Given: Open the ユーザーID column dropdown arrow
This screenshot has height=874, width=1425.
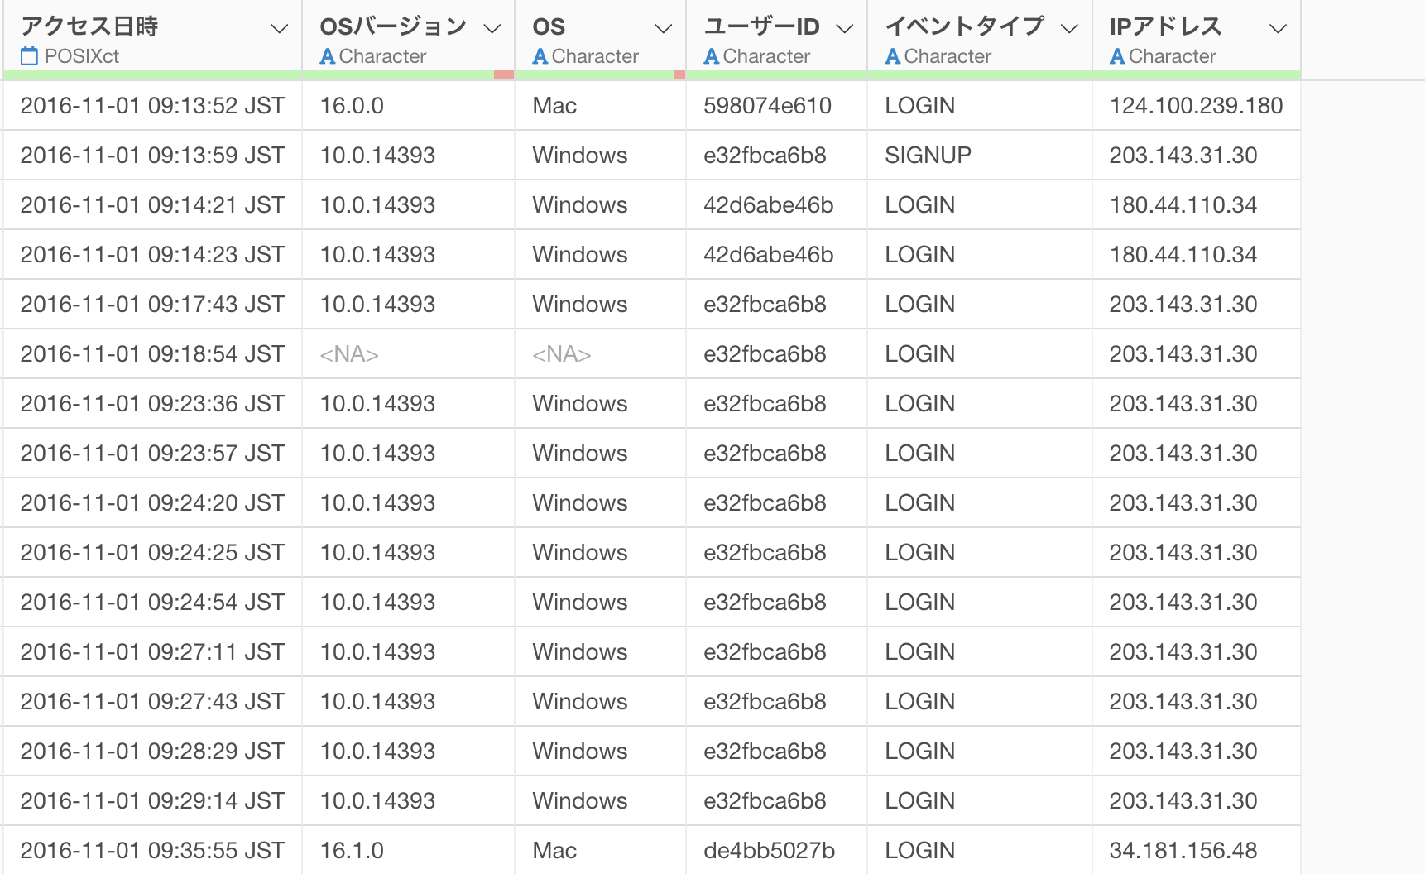Looking at the screenshot, I should 844,29.
